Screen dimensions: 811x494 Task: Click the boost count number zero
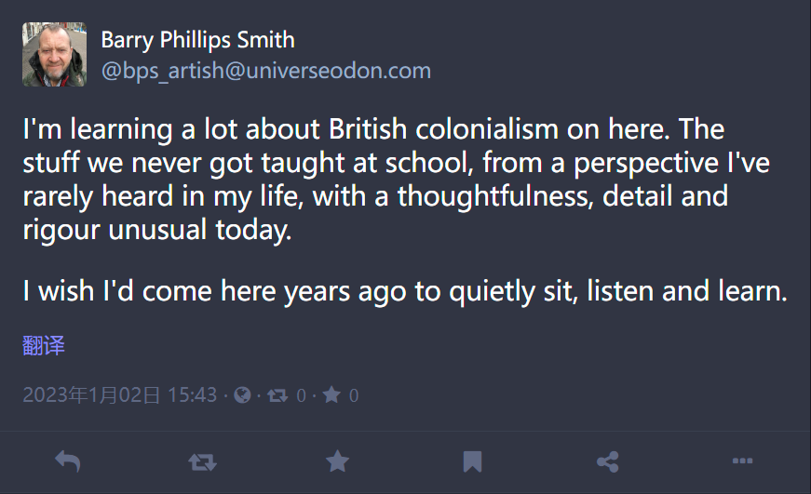[x=301, y=395]
